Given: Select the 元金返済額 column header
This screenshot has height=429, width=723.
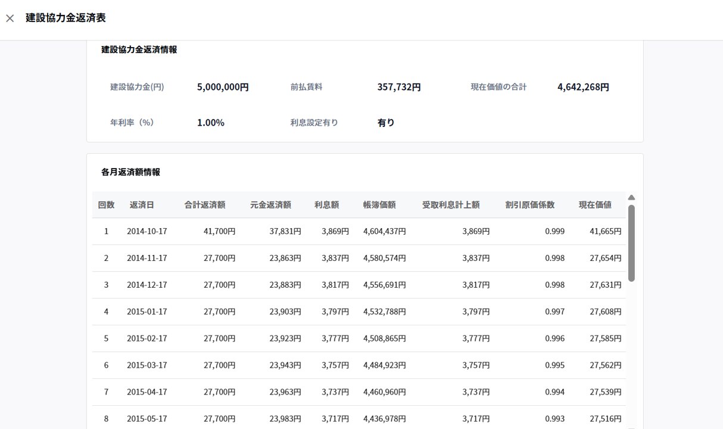Looking at the screenshot, I should 270,205.
